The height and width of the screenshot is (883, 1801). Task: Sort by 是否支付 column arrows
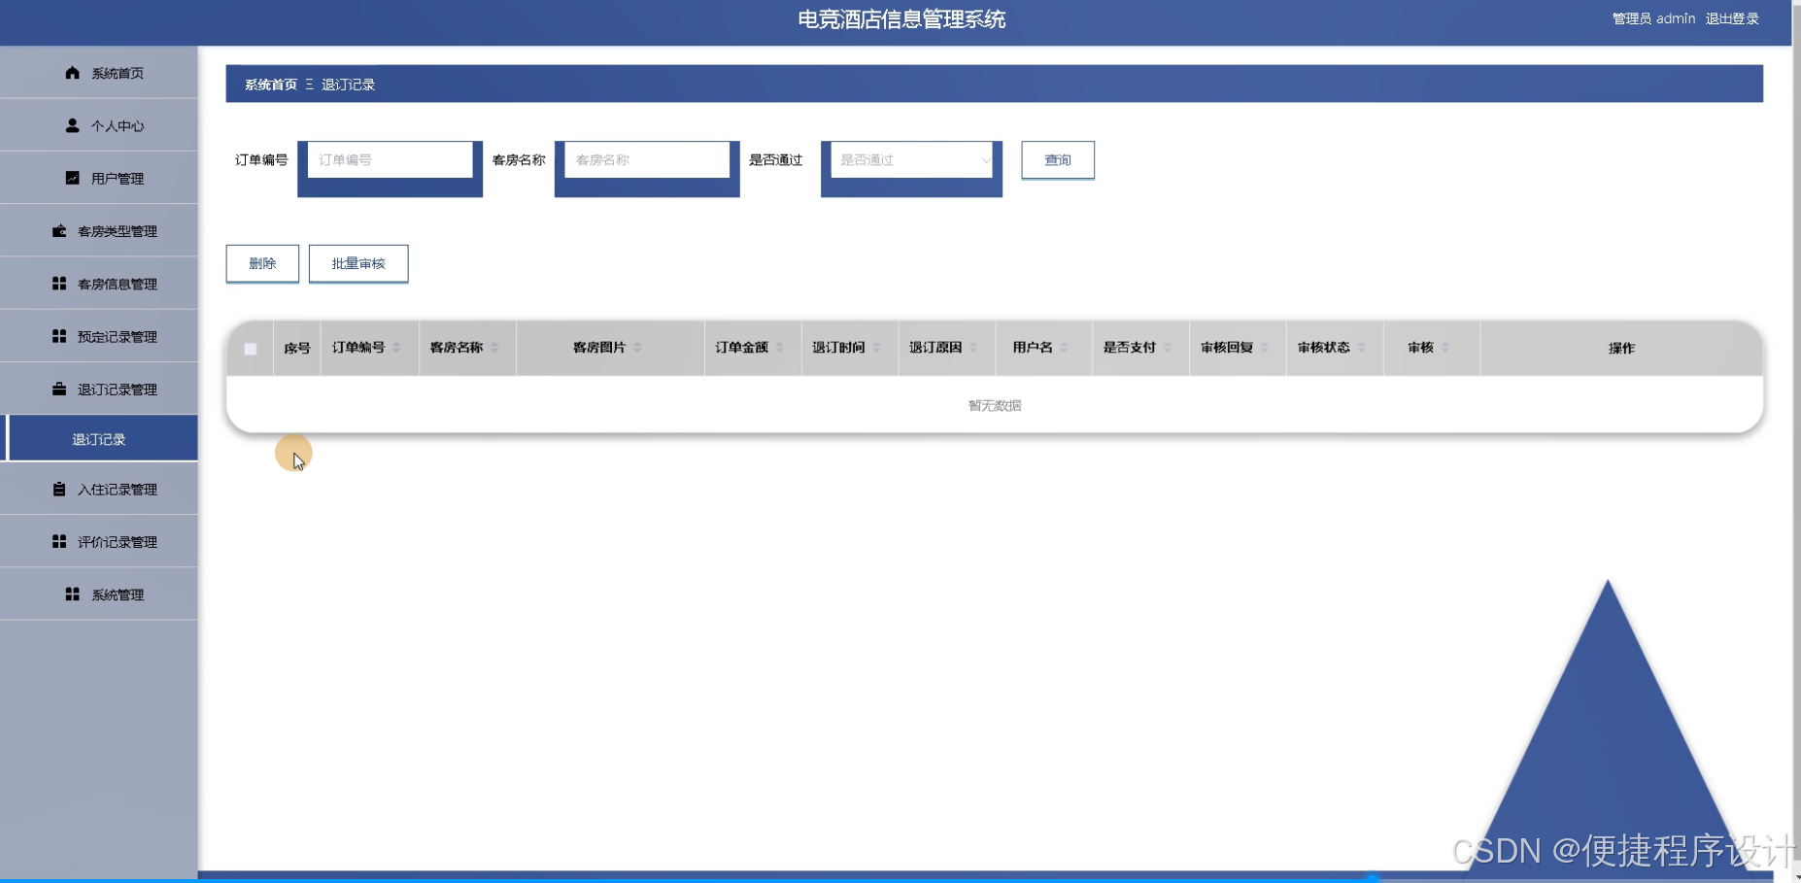point(1168,348)
